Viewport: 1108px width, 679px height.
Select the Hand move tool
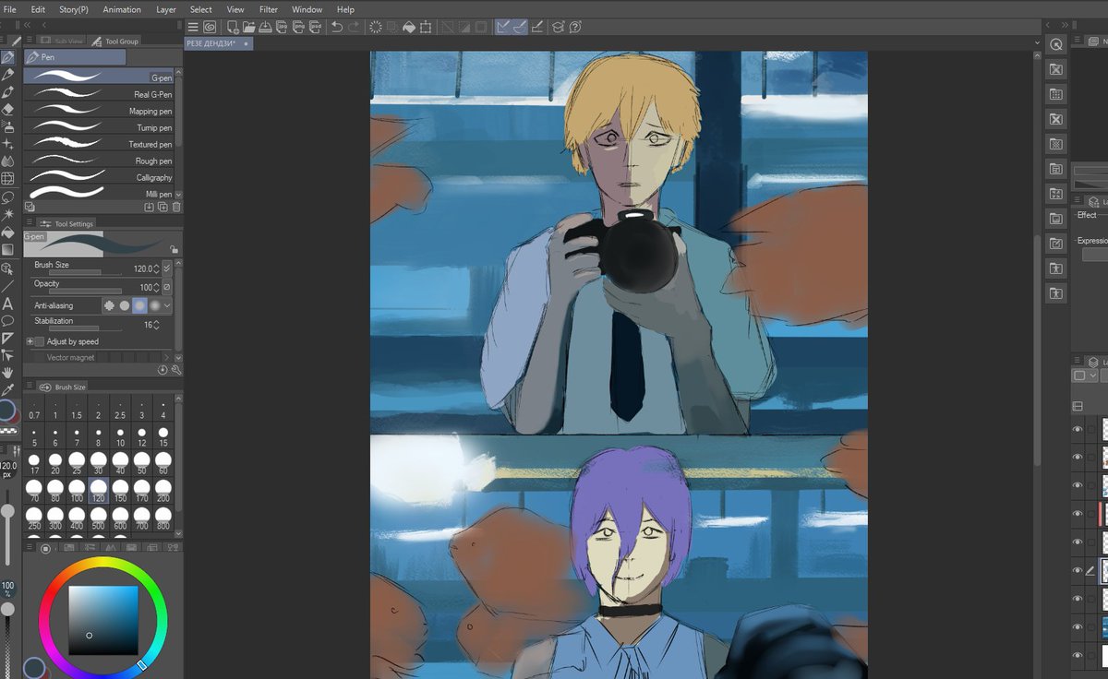click(8, 373)
